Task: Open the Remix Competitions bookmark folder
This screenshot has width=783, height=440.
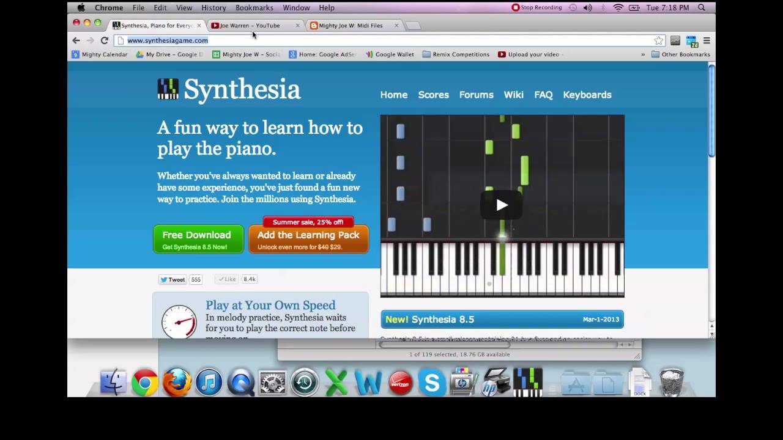Action: 456,54
